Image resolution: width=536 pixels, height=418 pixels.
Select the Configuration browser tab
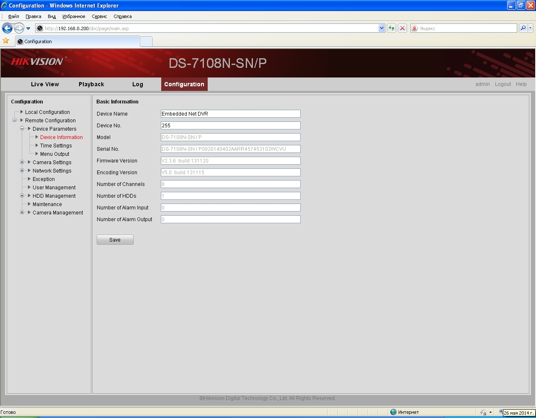coord(77,41)
